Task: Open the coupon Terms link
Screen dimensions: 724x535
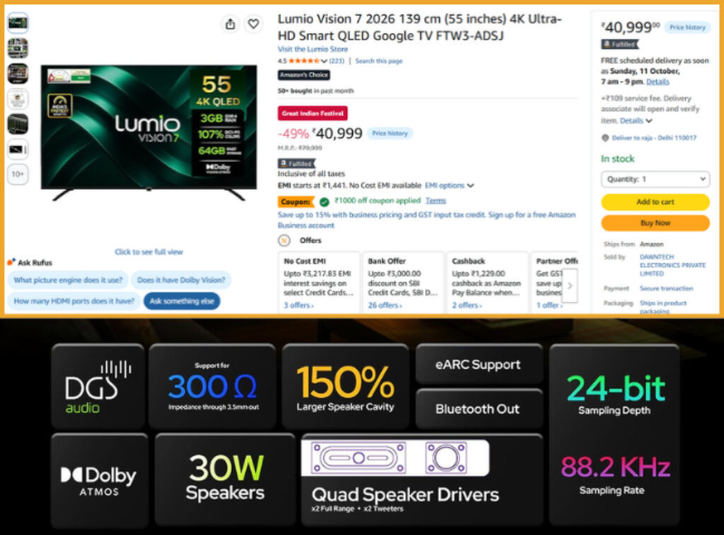Action: (436, 200)
